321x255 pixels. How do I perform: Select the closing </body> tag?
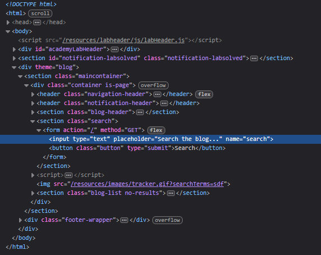tap(24, 238)
